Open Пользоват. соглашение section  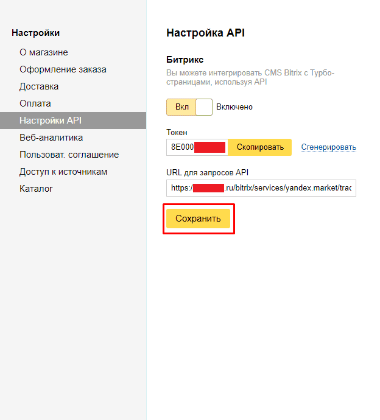69,155
